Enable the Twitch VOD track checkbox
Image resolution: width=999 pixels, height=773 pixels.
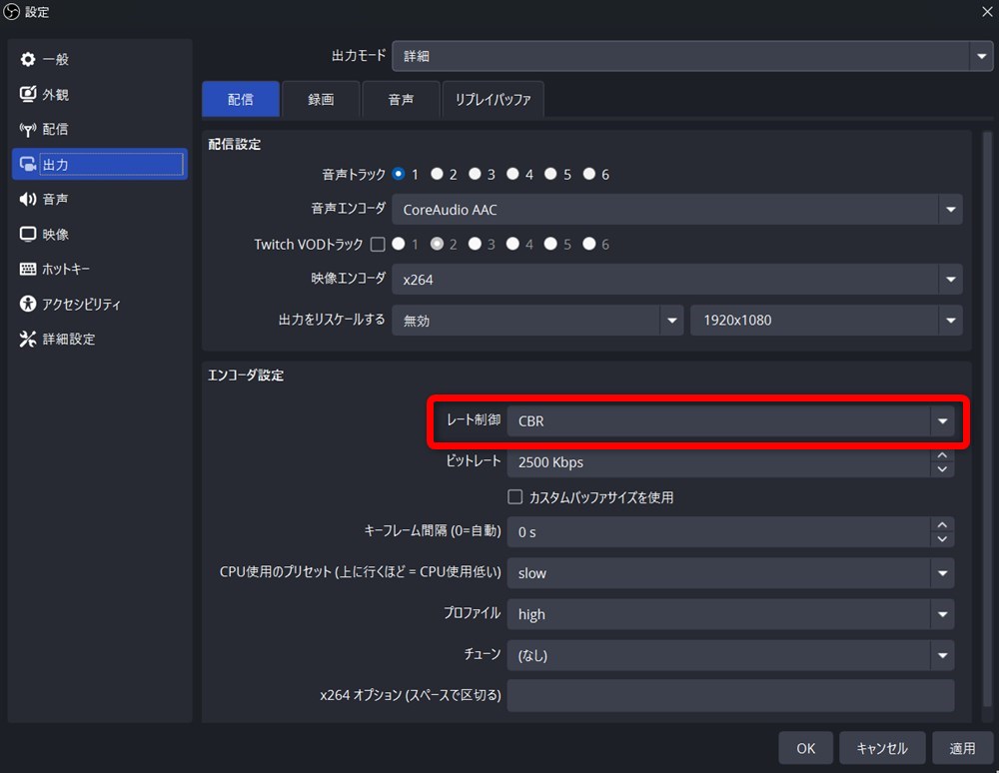click(378, 245)
